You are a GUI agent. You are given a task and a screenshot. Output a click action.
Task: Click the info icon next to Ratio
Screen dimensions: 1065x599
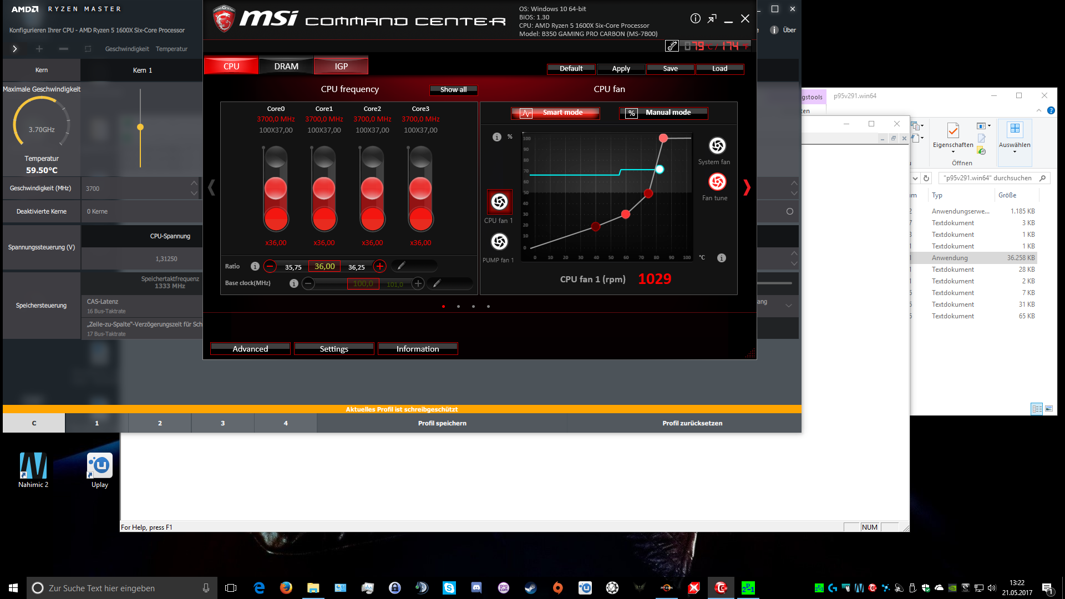point(255,266)
